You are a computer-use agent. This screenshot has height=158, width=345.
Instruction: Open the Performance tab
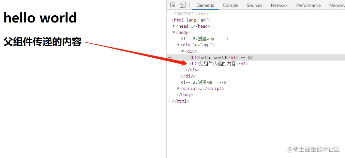click(308, 5)
